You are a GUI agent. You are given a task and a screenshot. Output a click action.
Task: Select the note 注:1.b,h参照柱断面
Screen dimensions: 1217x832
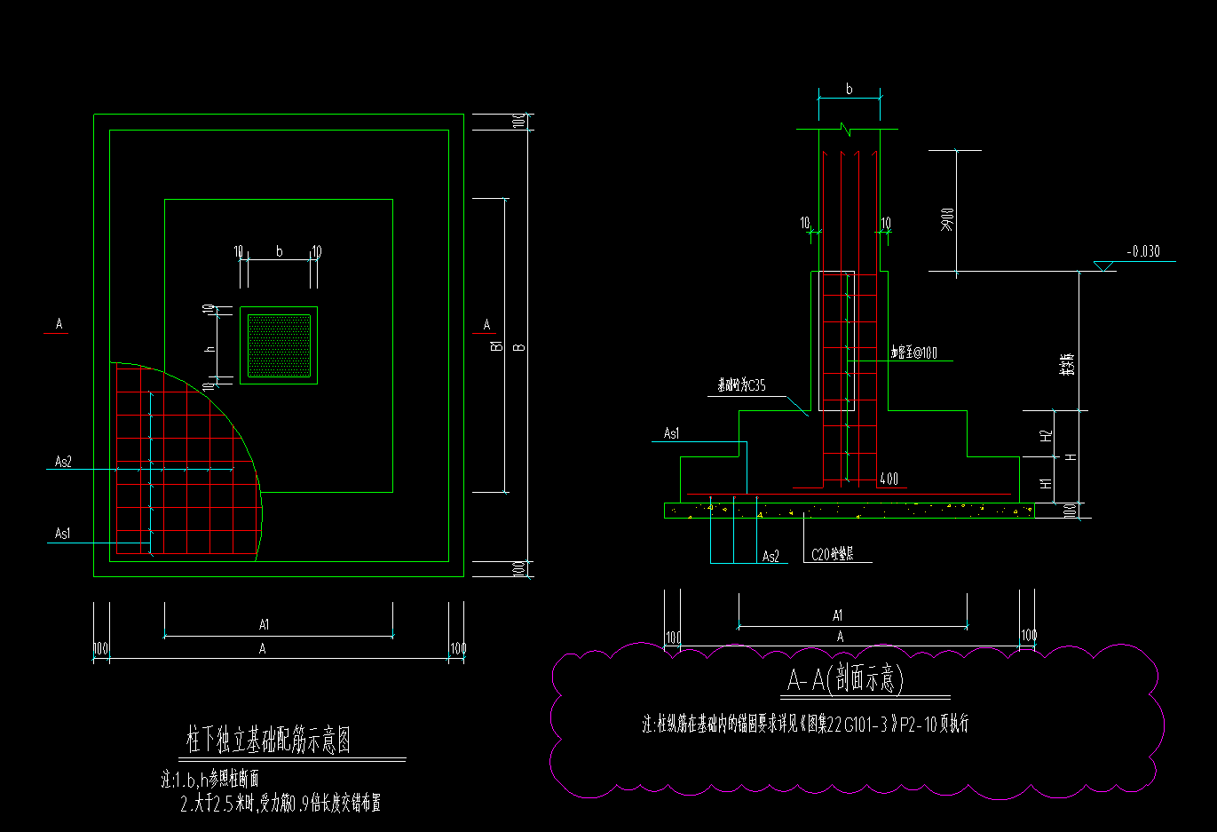[x=209, y=780]
